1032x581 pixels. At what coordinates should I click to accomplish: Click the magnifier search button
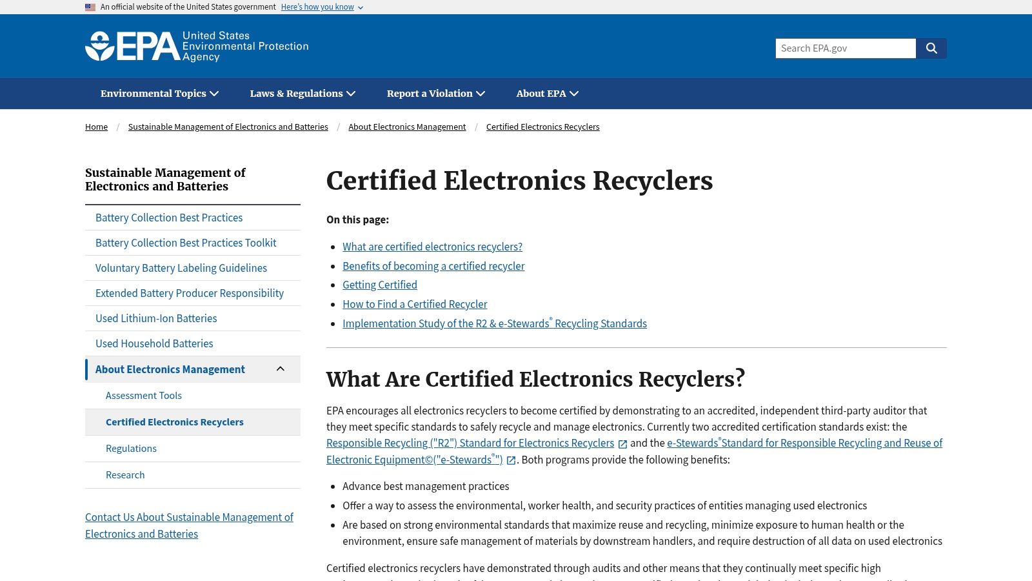click(931, 48)
